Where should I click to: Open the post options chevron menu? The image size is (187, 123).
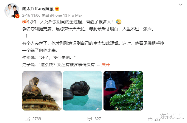tap(180, 4)
